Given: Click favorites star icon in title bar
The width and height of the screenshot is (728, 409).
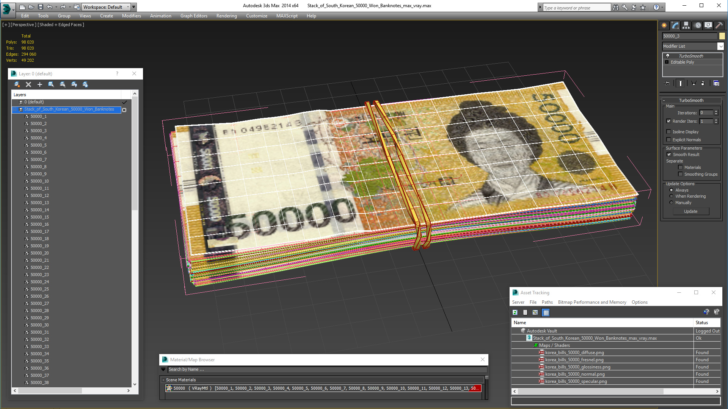Looking at the screenshot, I should coord(643,7).
